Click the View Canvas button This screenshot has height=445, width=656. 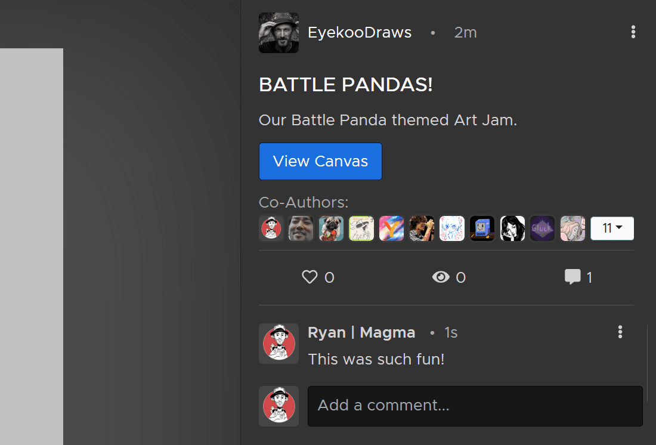tap(320, 161)
